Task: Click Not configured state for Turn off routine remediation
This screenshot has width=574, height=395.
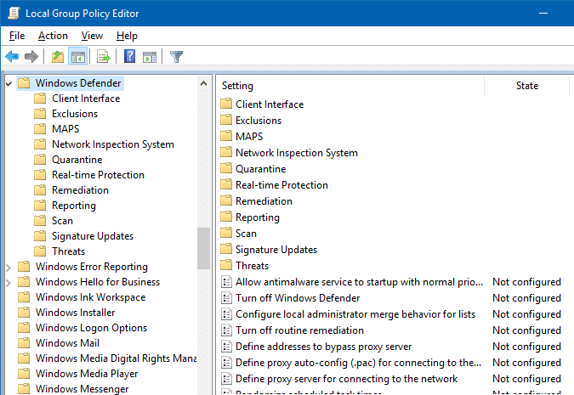Action: click(526, 330)
